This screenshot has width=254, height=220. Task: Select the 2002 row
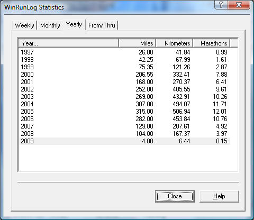click(125, 89)
